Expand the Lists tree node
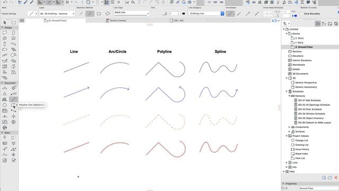Image resolution: width=339 pixels, height=191 pixels. pos(287,162)
